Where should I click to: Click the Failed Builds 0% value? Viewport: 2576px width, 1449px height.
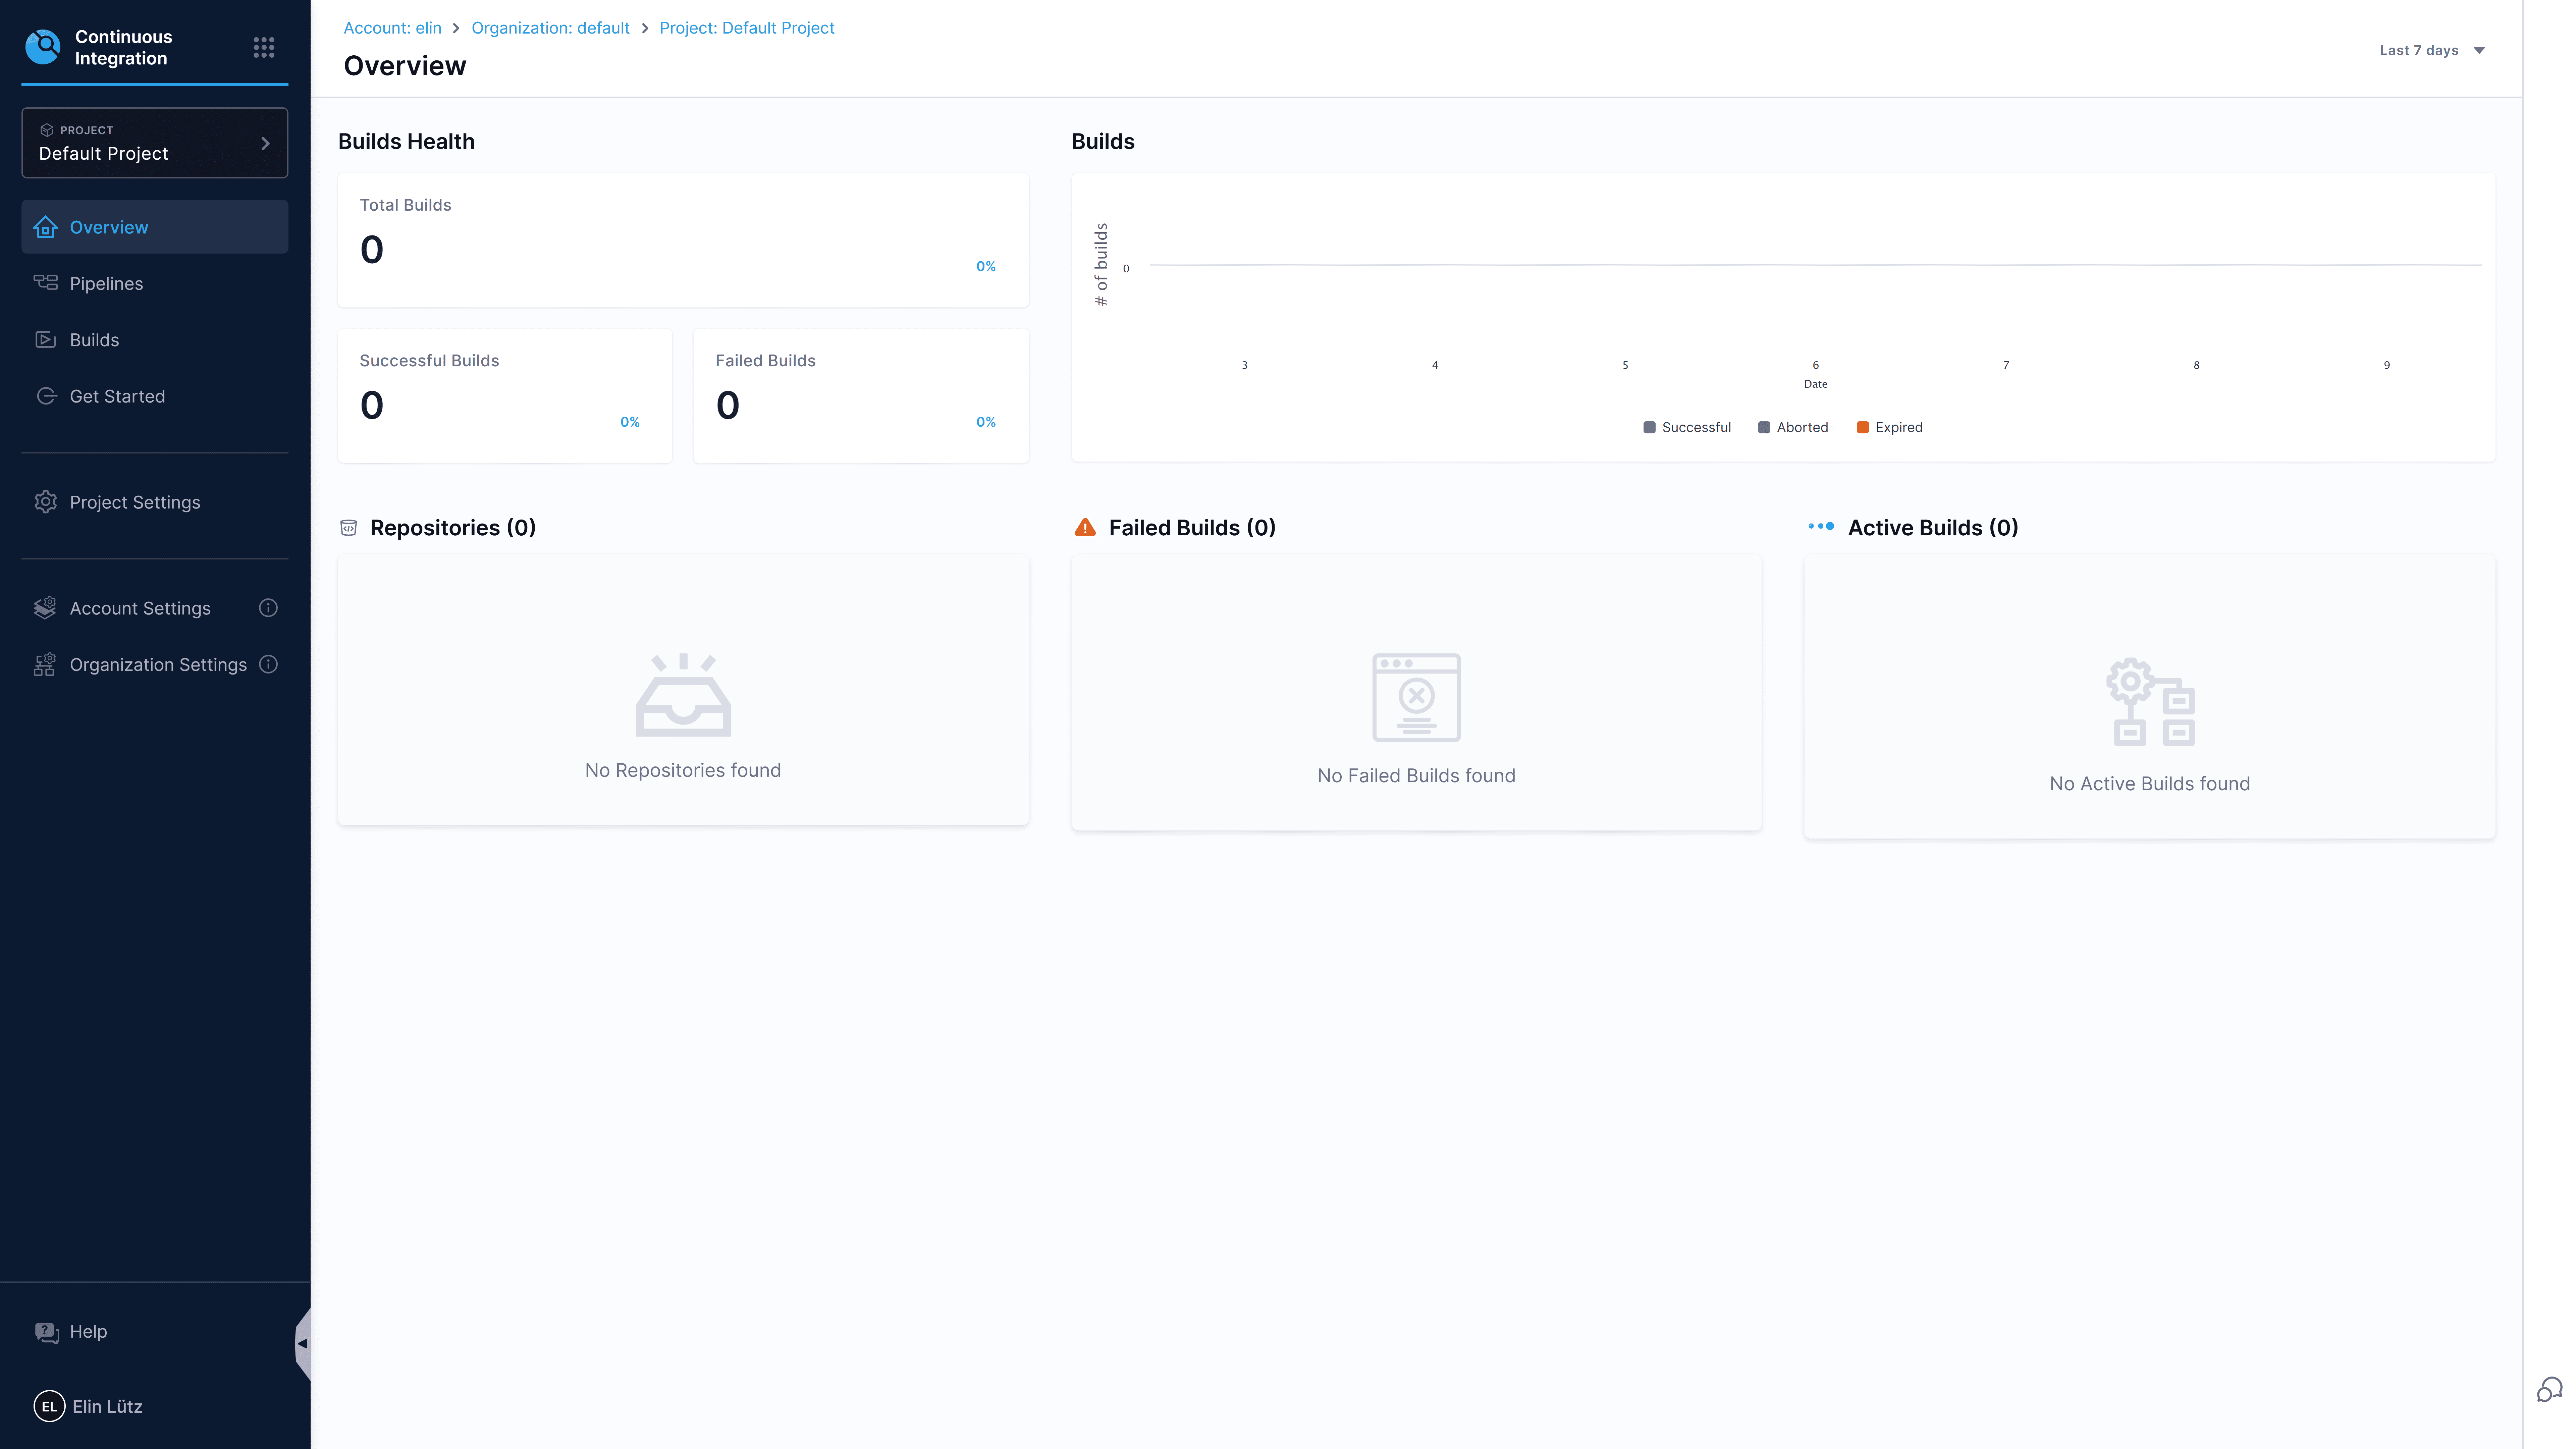986,422
